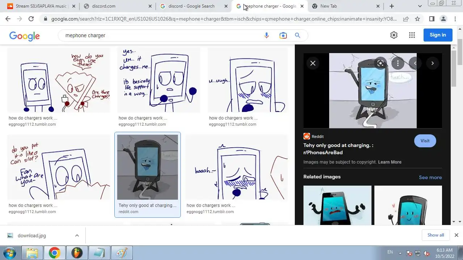Reload the page with the refresh icon
463x260 pixels.
(31, 19)
